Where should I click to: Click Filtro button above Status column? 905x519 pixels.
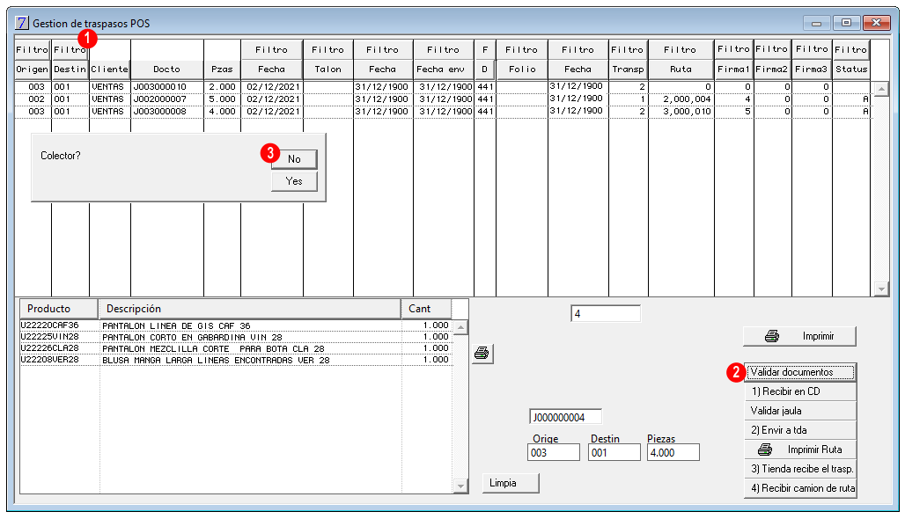[x=850, y=49]
